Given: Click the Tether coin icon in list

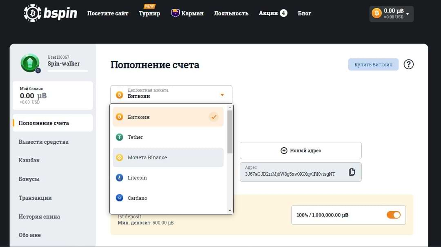Looking at the screenshot, I should tap(120, 137).
